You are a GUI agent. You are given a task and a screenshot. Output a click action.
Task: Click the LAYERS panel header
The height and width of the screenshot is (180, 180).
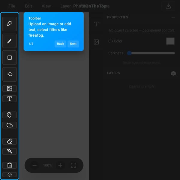point(113,73)
